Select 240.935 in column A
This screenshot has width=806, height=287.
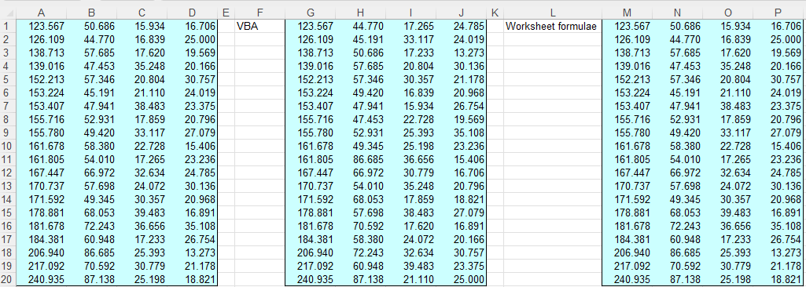click(x=41, y=279)
